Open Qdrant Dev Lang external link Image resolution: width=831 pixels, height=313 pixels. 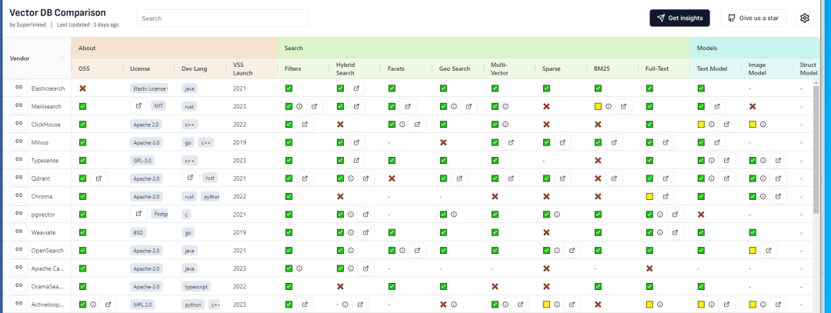(x=190, y=178)
